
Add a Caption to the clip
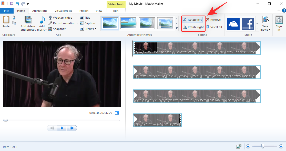coord(87,23)
